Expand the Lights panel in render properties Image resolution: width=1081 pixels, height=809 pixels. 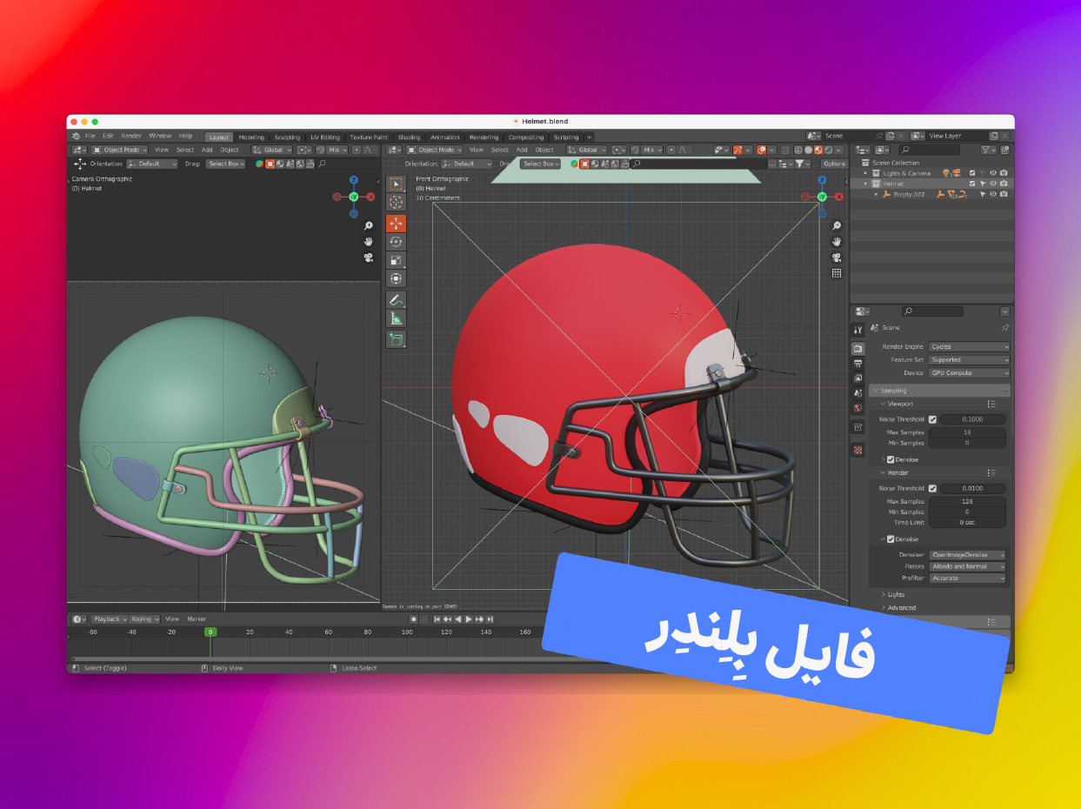point(896,595)
